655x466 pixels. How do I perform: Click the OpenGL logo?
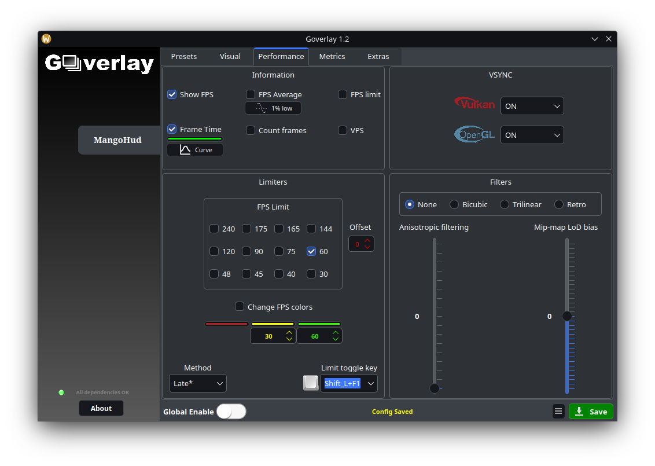point(474,135)
